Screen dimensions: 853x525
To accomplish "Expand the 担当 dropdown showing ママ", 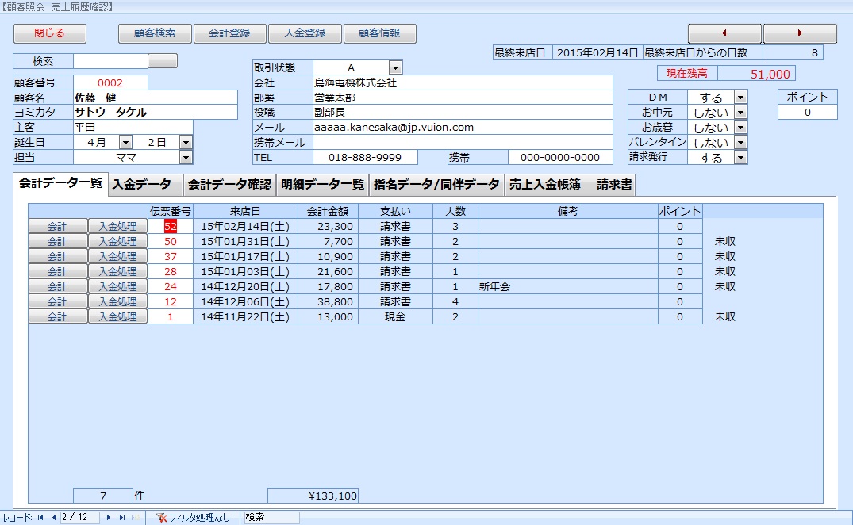I will (186, 157).
